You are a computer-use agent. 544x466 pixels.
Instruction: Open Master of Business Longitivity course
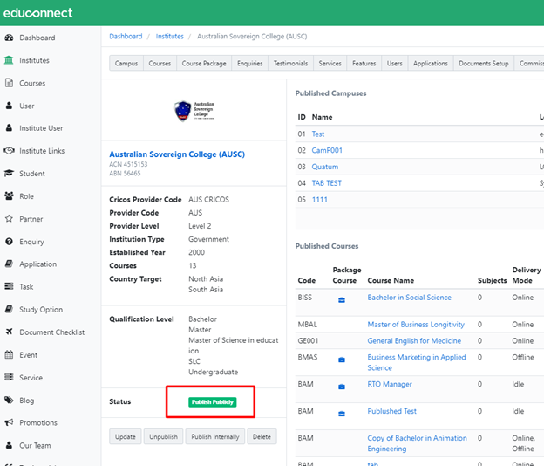[x=416, y=325]
